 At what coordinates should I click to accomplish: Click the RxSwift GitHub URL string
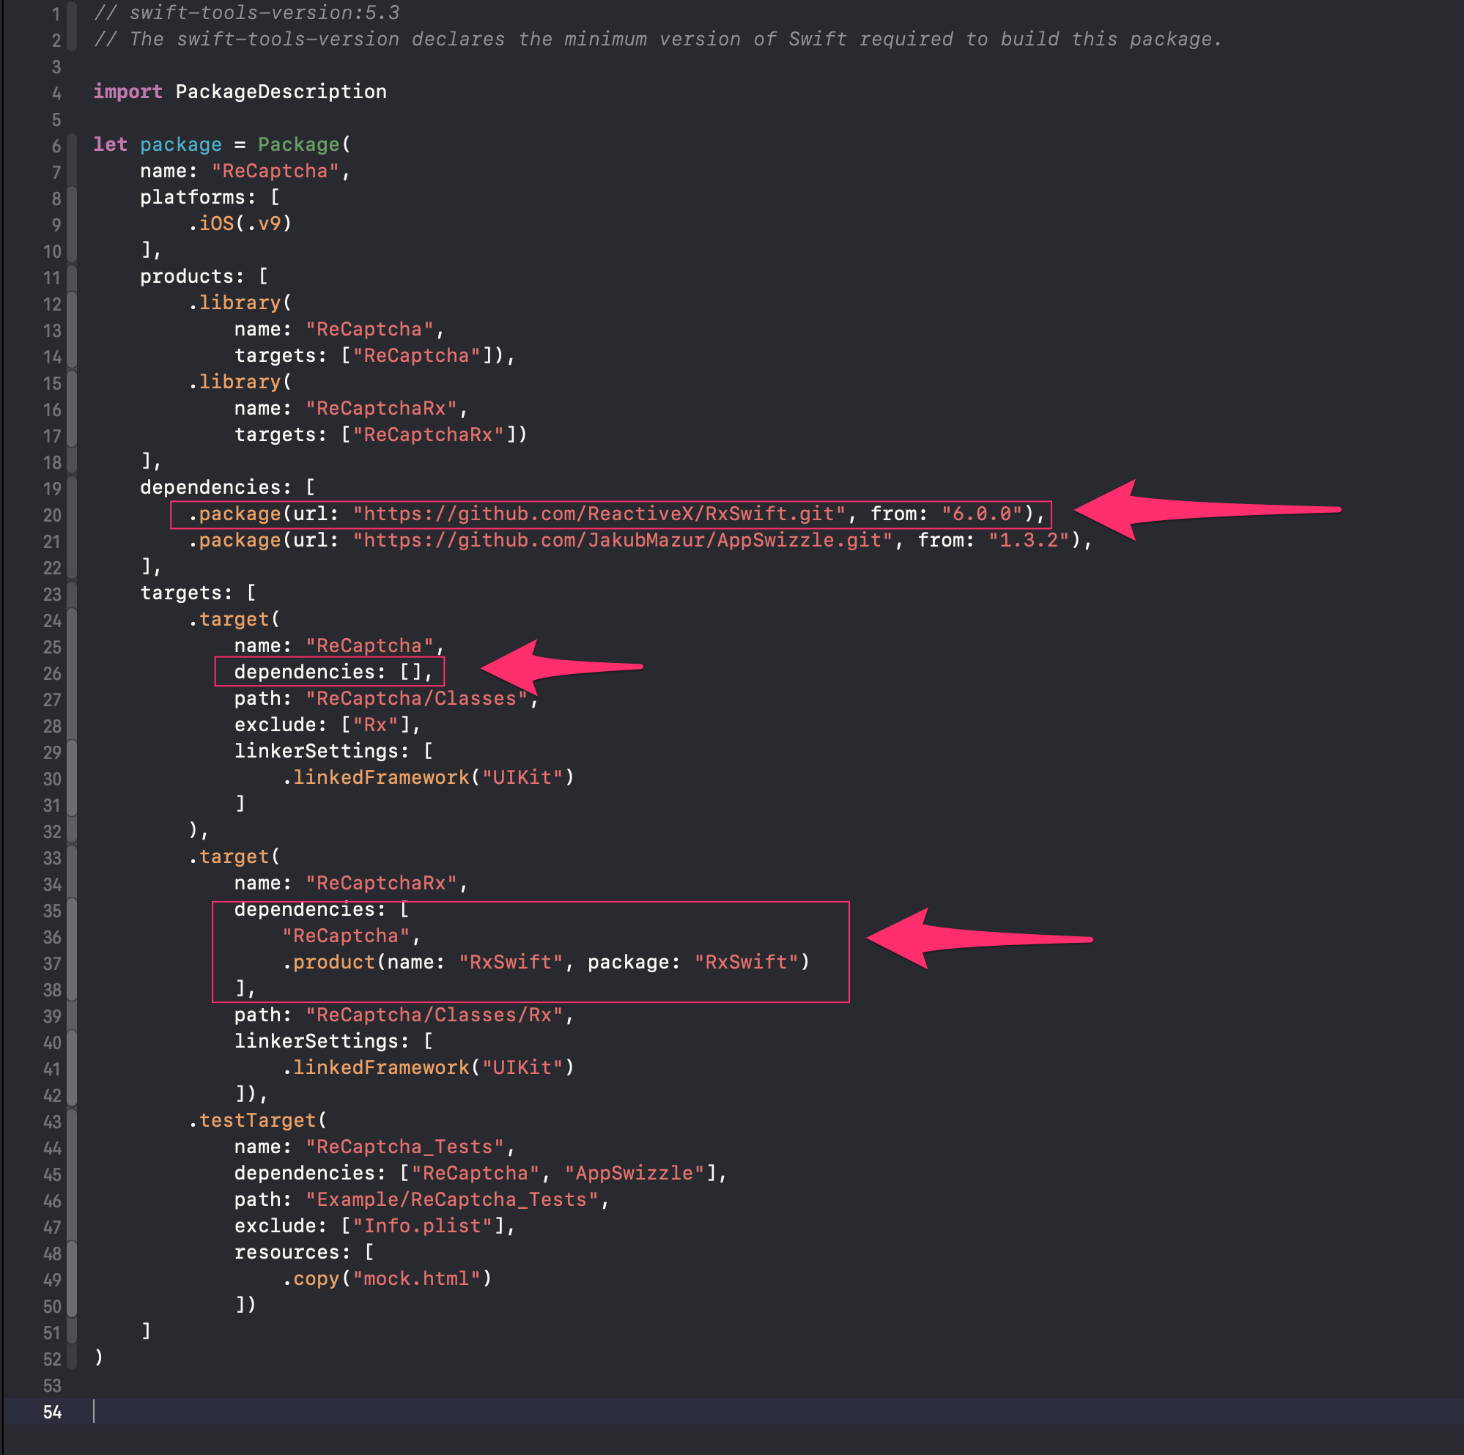pyautogui.click(x=599, y=514)
